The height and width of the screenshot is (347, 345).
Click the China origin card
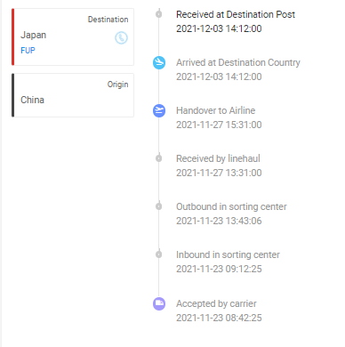pyautogui.click(x=73, y=95)
